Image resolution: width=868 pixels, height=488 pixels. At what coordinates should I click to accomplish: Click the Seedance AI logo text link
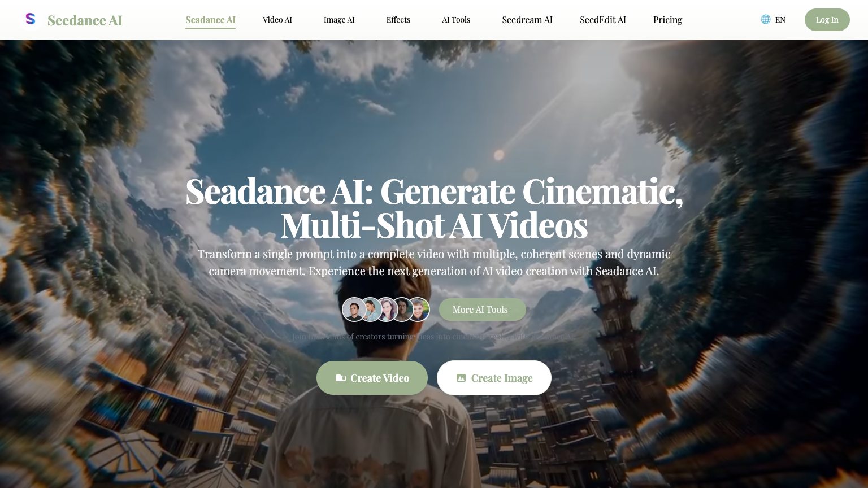click(85, 20)
